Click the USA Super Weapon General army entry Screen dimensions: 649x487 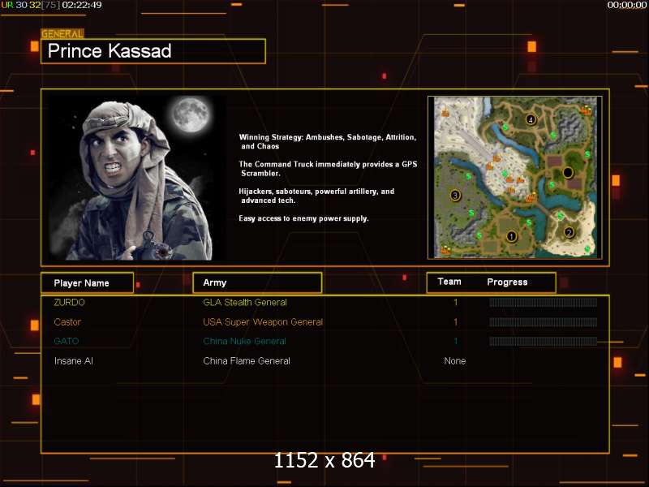(x=263, y=321)
